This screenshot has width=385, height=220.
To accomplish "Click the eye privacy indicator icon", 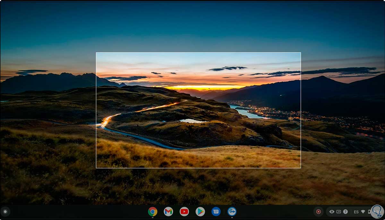I will coord(332,212).
